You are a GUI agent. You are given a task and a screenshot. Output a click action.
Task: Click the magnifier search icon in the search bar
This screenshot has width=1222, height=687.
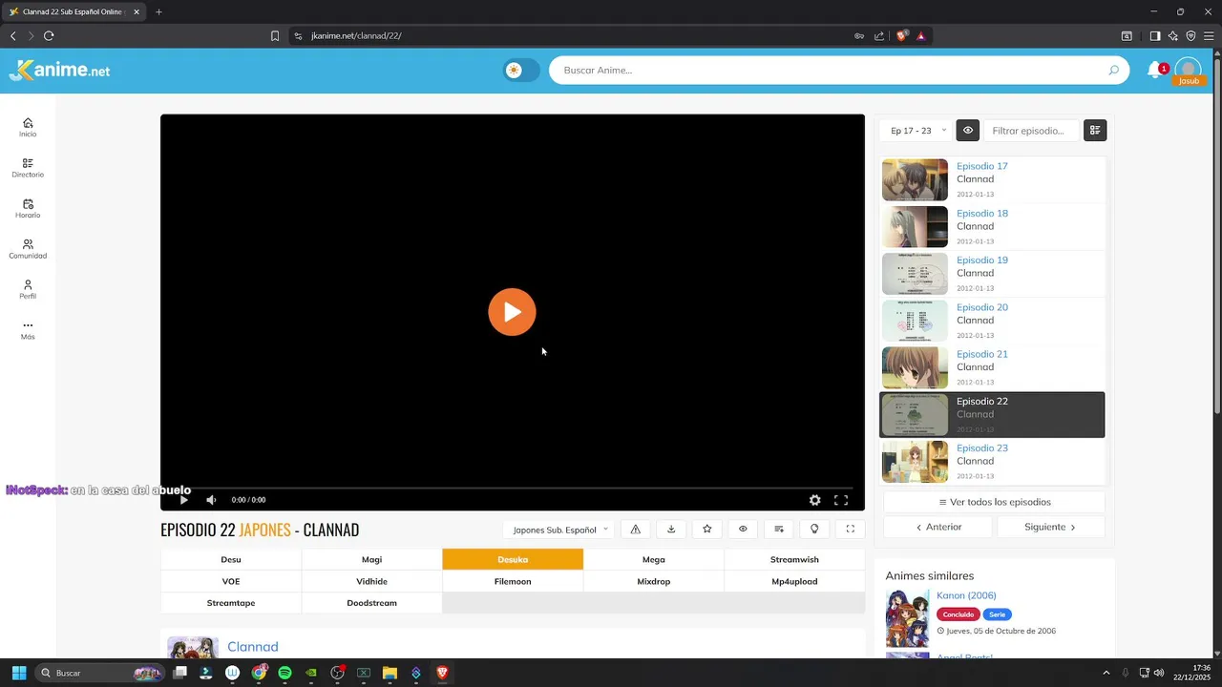pyautogui.click(x=1113, y=70)
